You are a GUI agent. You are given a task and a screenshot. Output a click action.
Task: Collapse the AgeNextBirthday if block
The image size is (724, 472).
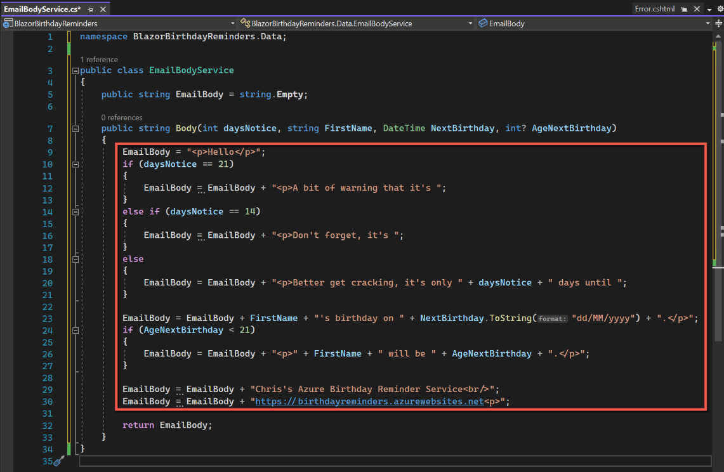point(76,331)
